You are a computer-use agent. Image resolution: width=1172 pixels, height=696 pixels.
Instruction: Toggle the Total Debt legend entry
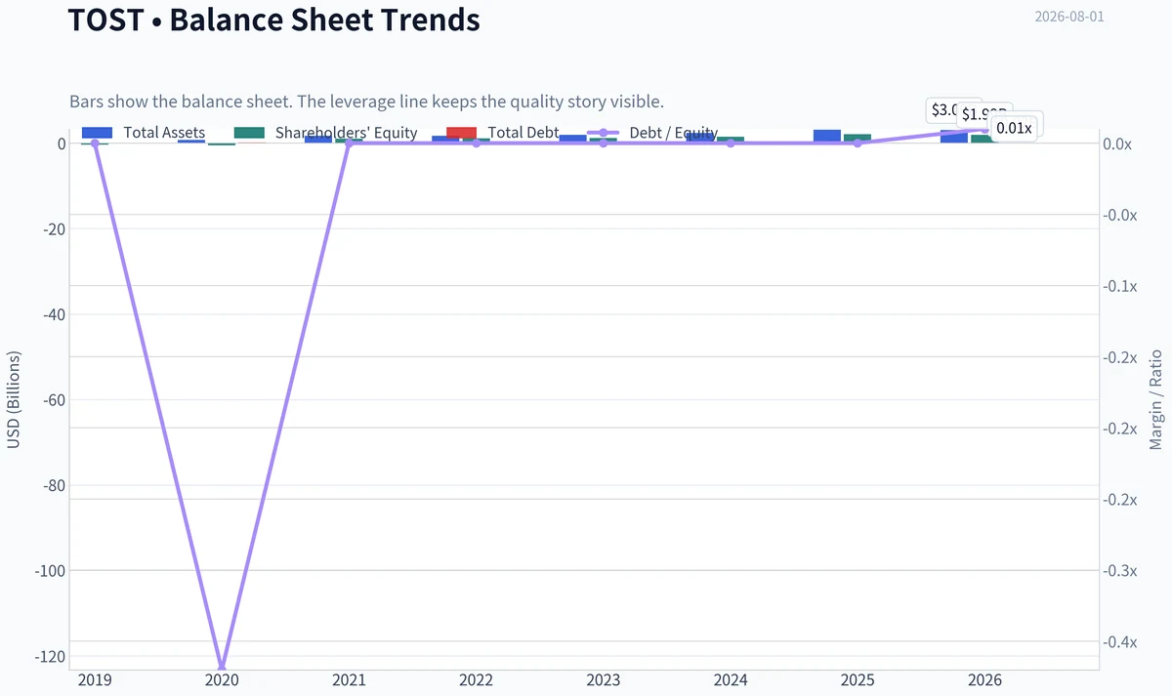click(502, 133)
